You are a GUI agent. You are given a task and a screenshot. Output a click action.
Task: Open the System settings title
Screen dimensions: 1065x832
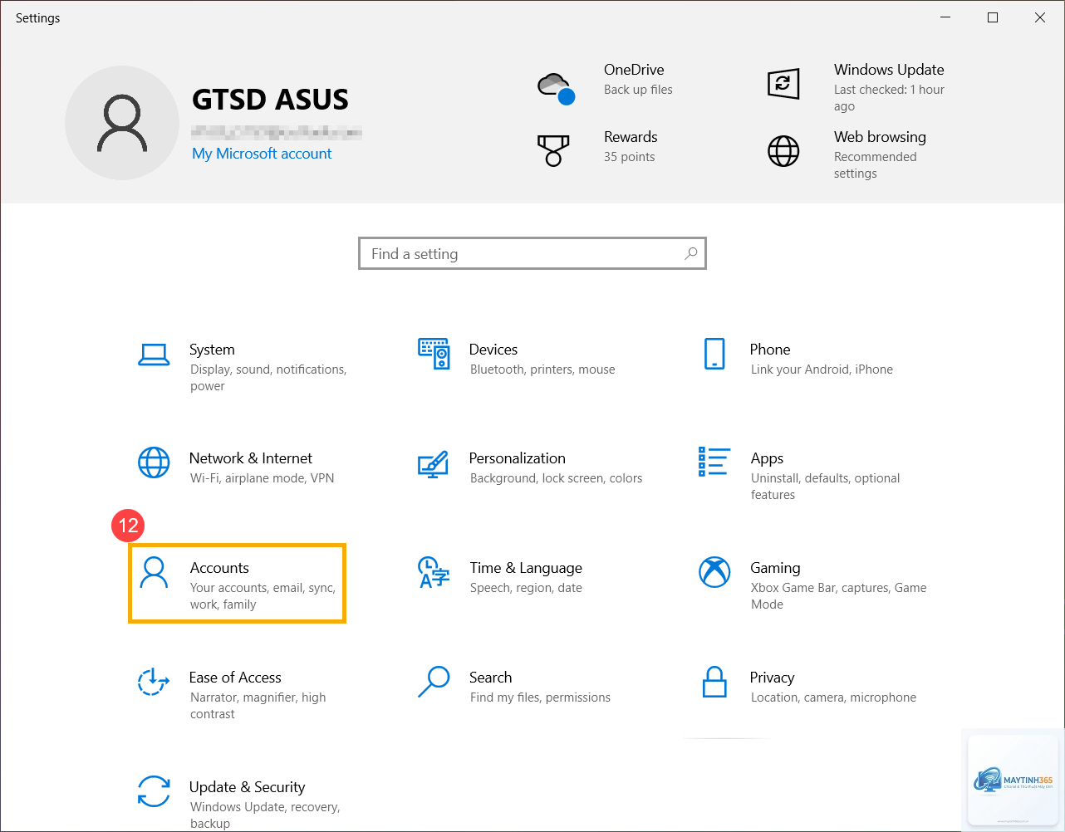point(212,350)
